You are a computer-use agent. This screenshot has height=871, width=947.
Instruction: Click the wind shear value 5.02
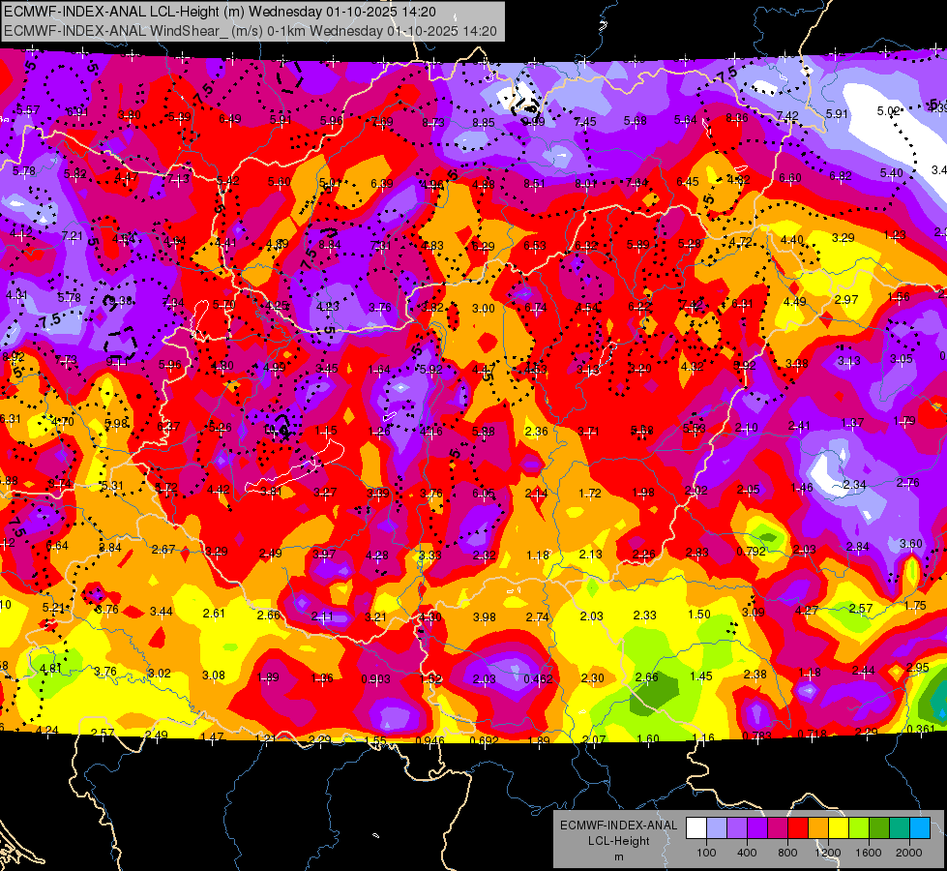point(888,111)
